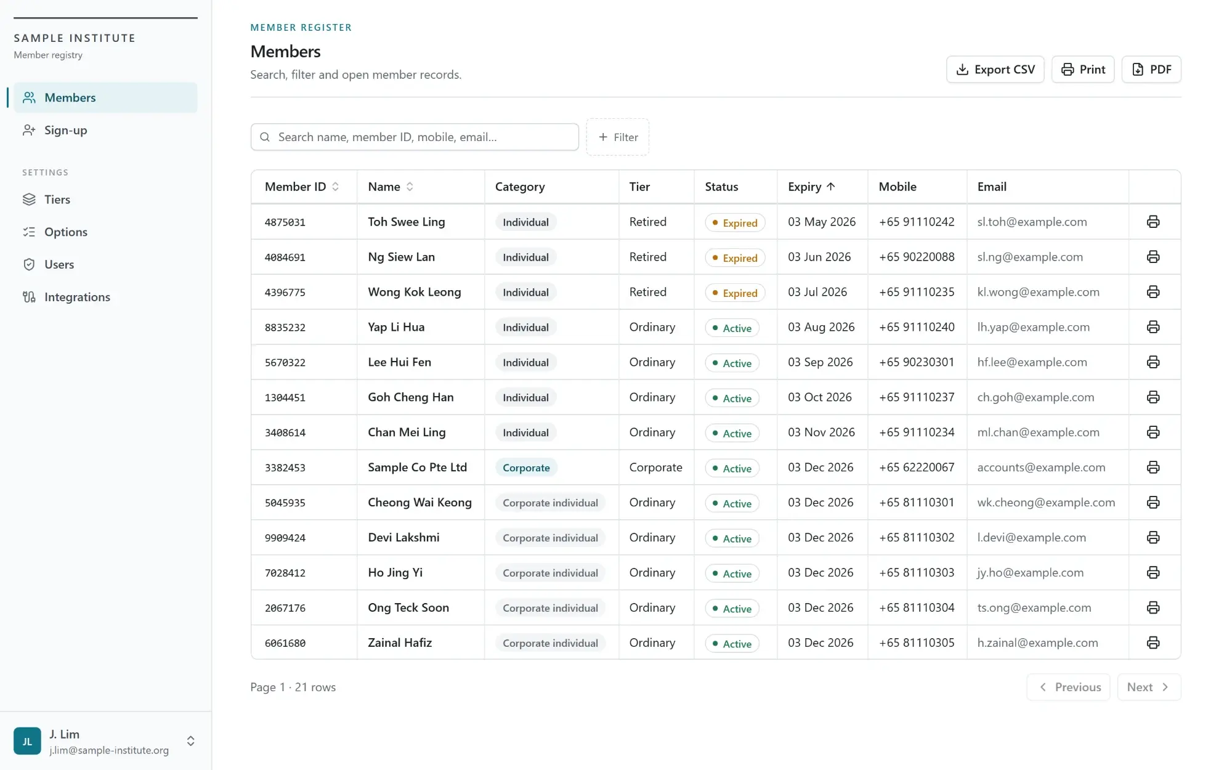
Task: Go to the Previous page
Action: coord(1068,687)
